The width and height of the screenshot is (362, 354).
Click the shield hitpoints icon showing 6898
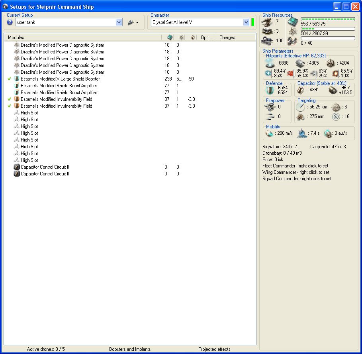[x=270, y=63]
